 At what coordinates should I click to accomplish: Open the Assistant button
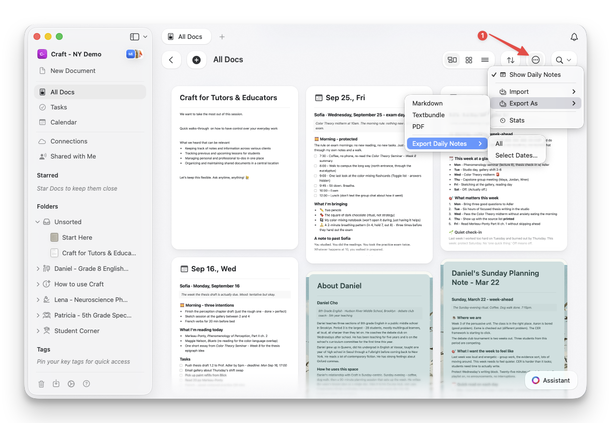[551, 380]
